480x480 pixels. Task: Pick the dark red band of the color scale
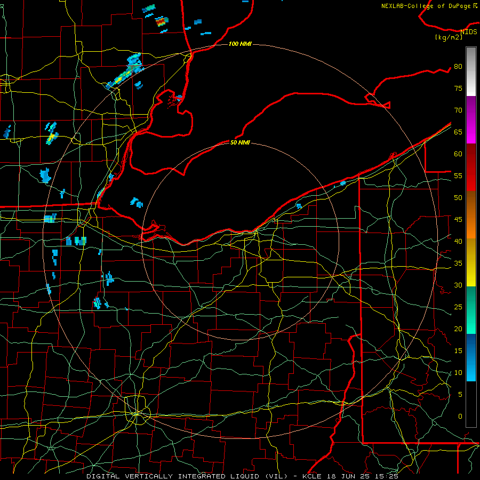click(471, 167)
